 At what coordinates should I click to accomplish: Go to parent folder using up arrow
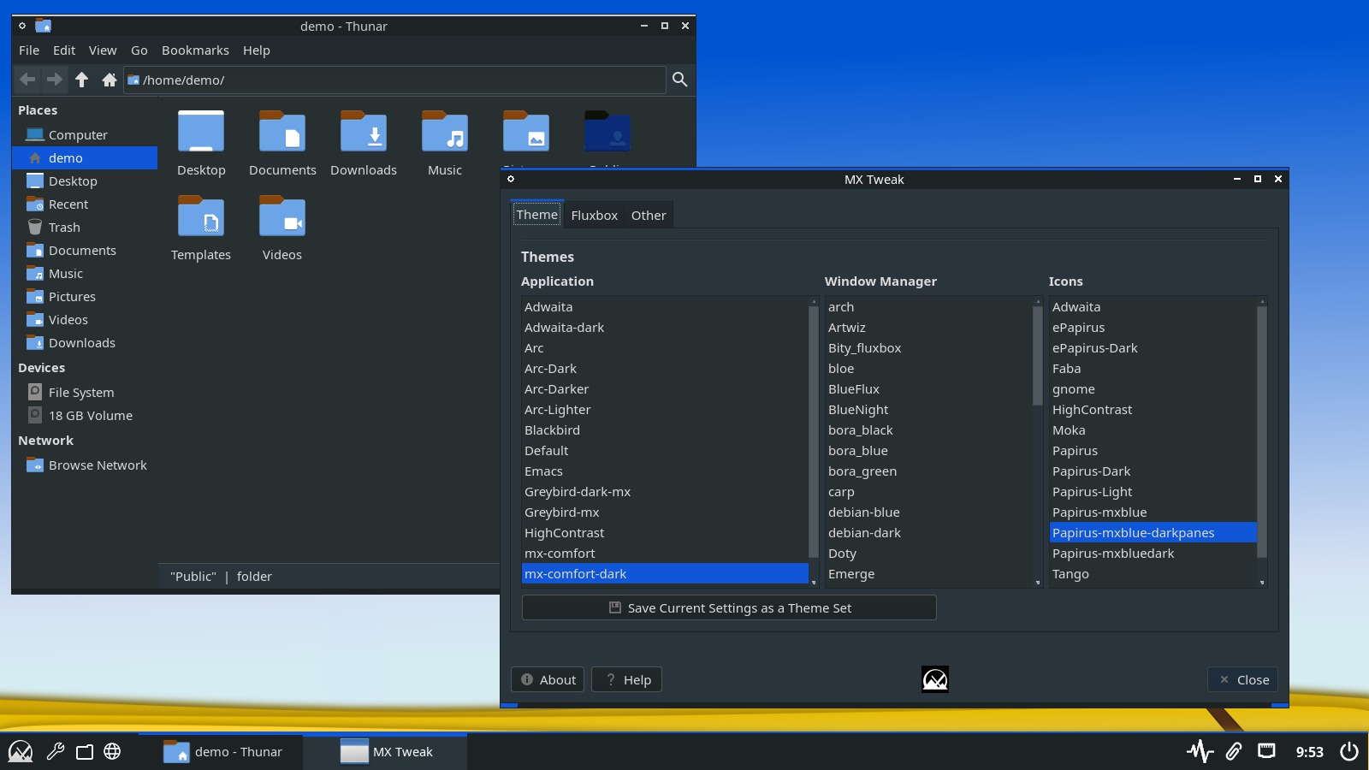click(x=82, y=80)
